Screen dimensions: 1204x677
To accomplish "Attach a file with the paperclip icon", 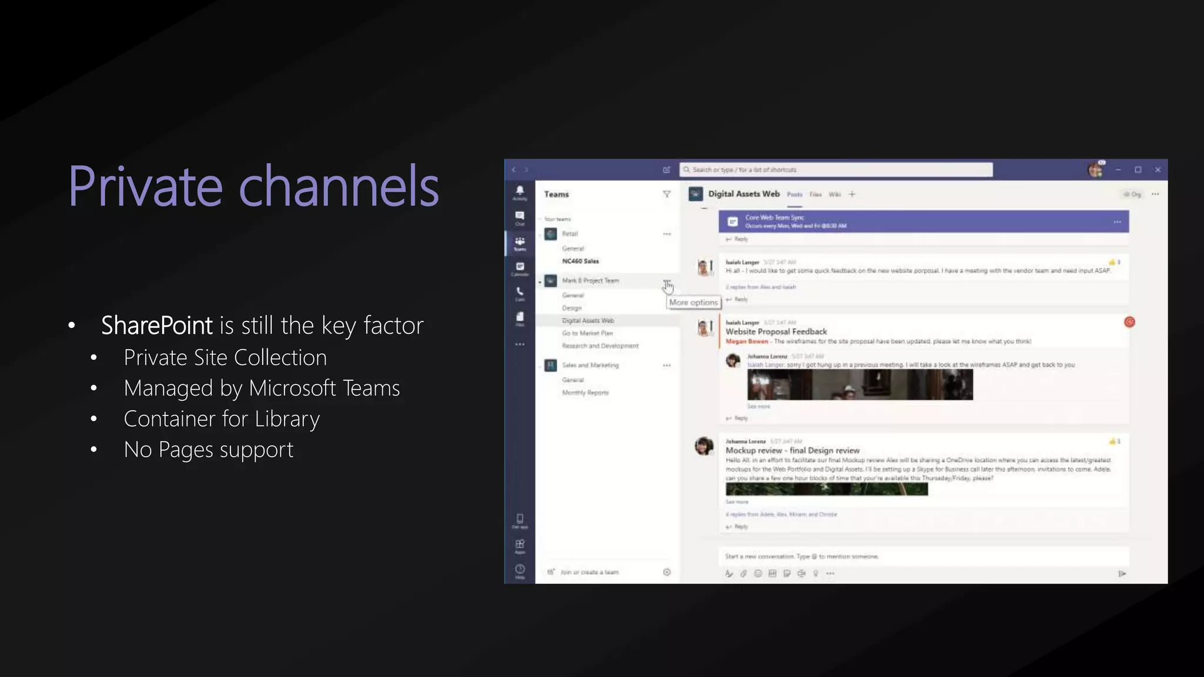I will [x=743, y=574].
